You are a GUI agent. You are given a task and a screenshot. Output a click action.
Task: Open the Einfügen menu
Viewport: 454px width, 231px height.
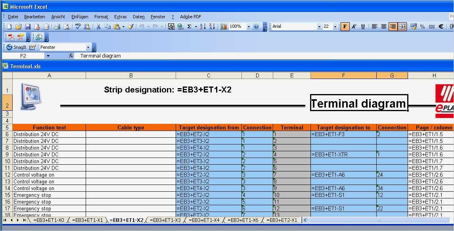coord(80,17)
